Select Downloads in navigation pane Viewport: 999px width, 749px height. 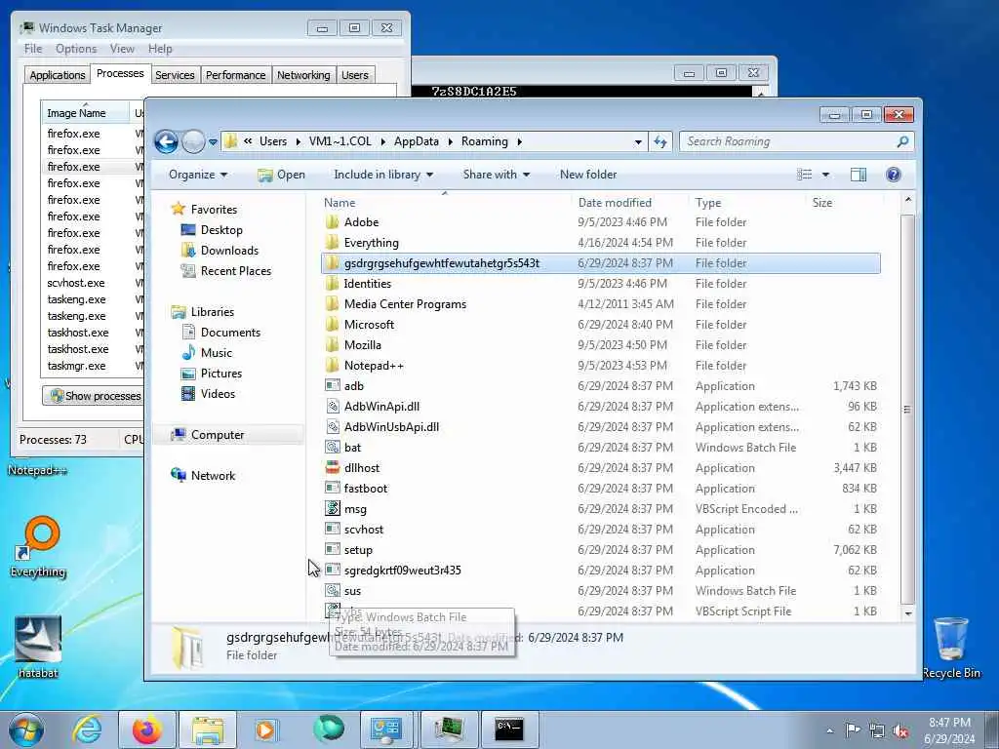pos(229,251)
